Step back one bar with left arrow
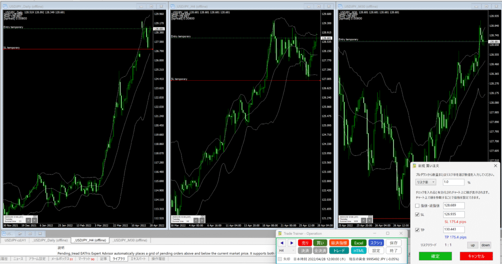Viewport: 502px width, 264px height. tap(282, 243)
